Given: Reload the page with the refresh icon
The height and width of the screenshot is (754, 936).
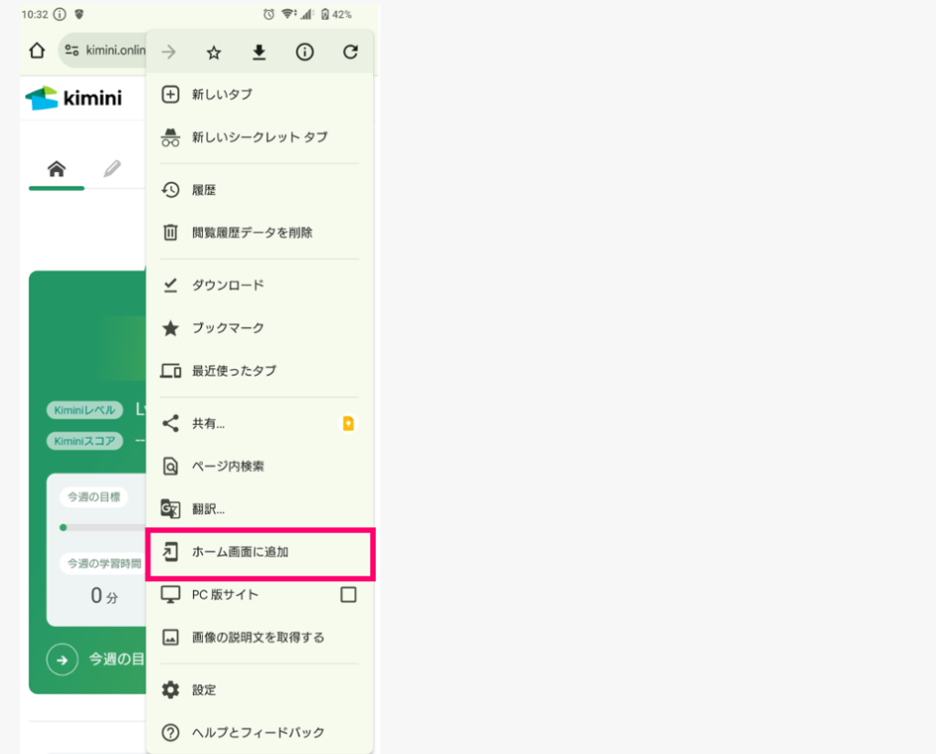Looking at the screenshot, I should 350,52.
